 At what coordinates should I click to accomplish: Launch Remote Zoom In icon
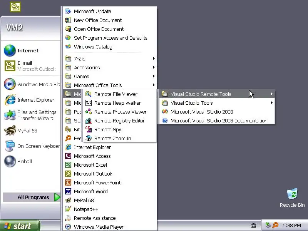[x=89, y=138]
